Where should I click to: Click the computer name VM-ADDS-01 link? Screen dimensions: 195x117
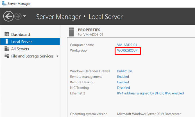[127, 45]
